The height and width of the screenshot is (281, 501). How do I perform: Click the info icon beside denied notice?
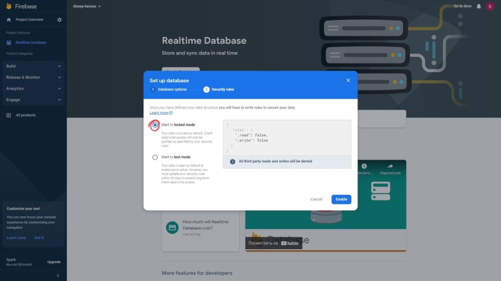click(233, 162)
